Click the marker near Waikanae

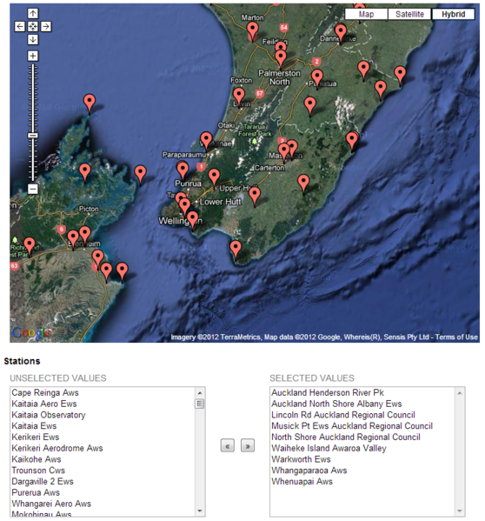point(206,139)
